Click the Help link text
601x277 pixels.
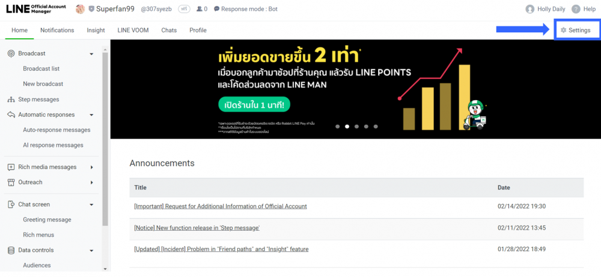tap(590, 9)
